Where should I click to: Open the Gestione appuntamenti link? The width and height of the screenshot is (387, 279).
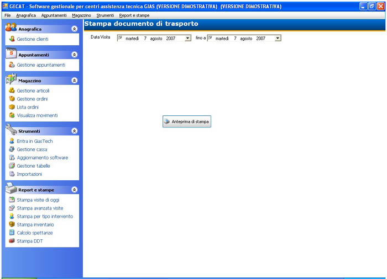pyautogui.click(x=41, y=65)
